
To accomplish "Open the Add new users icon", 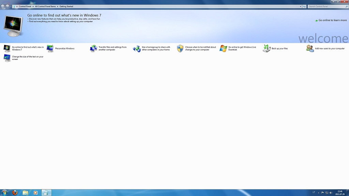I will (310, 49).
